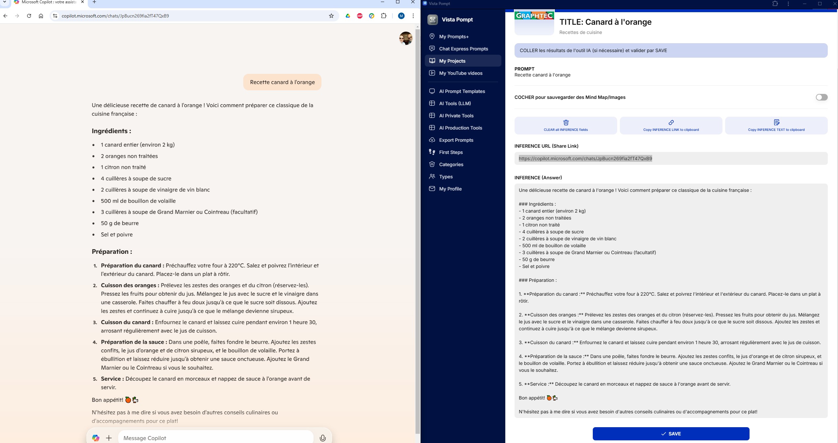The height and width of the screenshot is (443, 838).
Task: Click inside the INFERENCE Answer text area
Action: click(671, 301)
